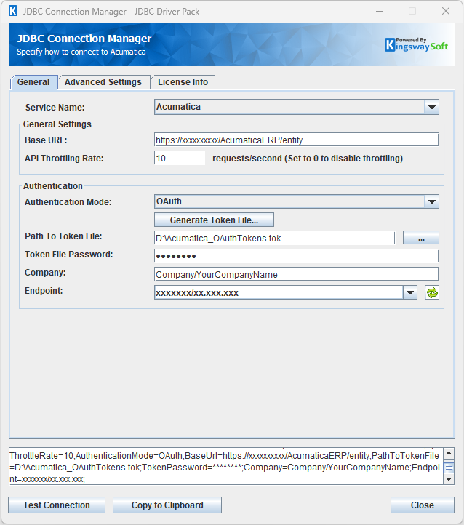464x525 pixels.
Task: Open the Service Name dropdown
Action: [432, 107]
